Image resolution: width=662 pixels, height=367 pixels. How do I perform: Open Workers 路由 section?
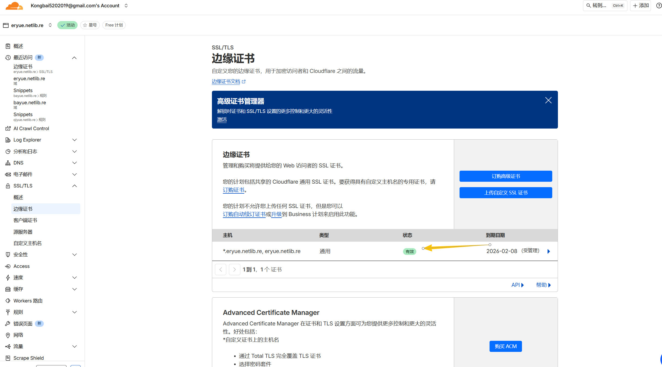[x=28, y=301]
